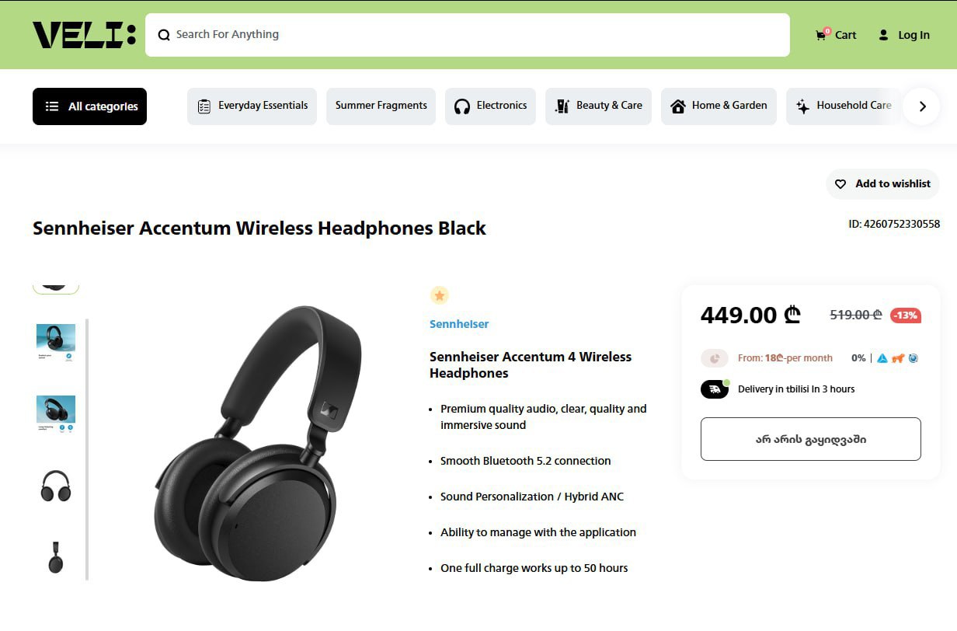Click the yellow star badge above Sennheiser
The height and width of the screenshot is (631, 957).
coord(440,295)
